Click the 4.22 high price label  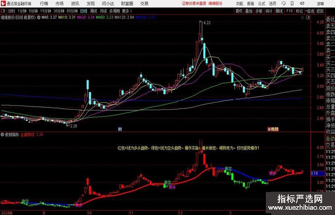click(x=207, y=23)
